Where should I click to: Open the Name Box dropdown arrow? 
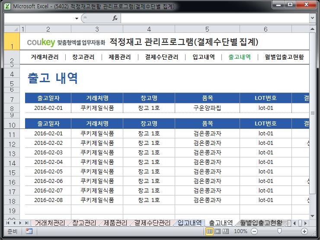point(77,18)
